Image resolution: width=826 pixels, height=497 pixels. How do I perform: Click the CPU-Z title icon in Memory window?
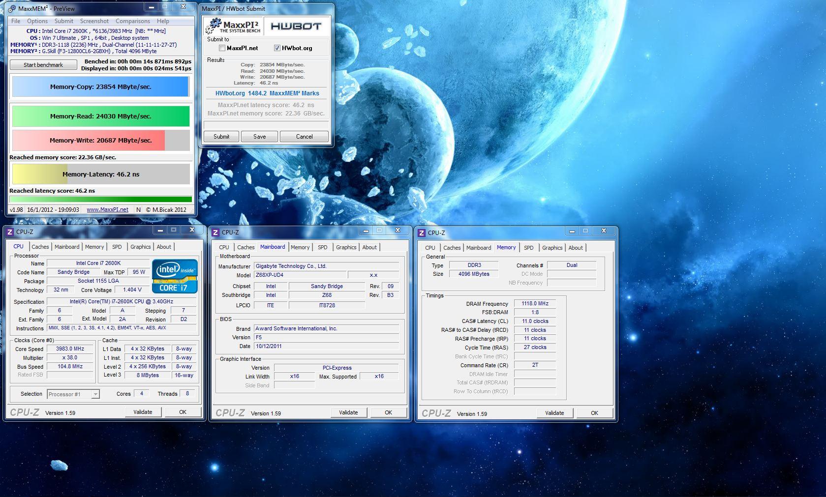[x=422, y=233]
